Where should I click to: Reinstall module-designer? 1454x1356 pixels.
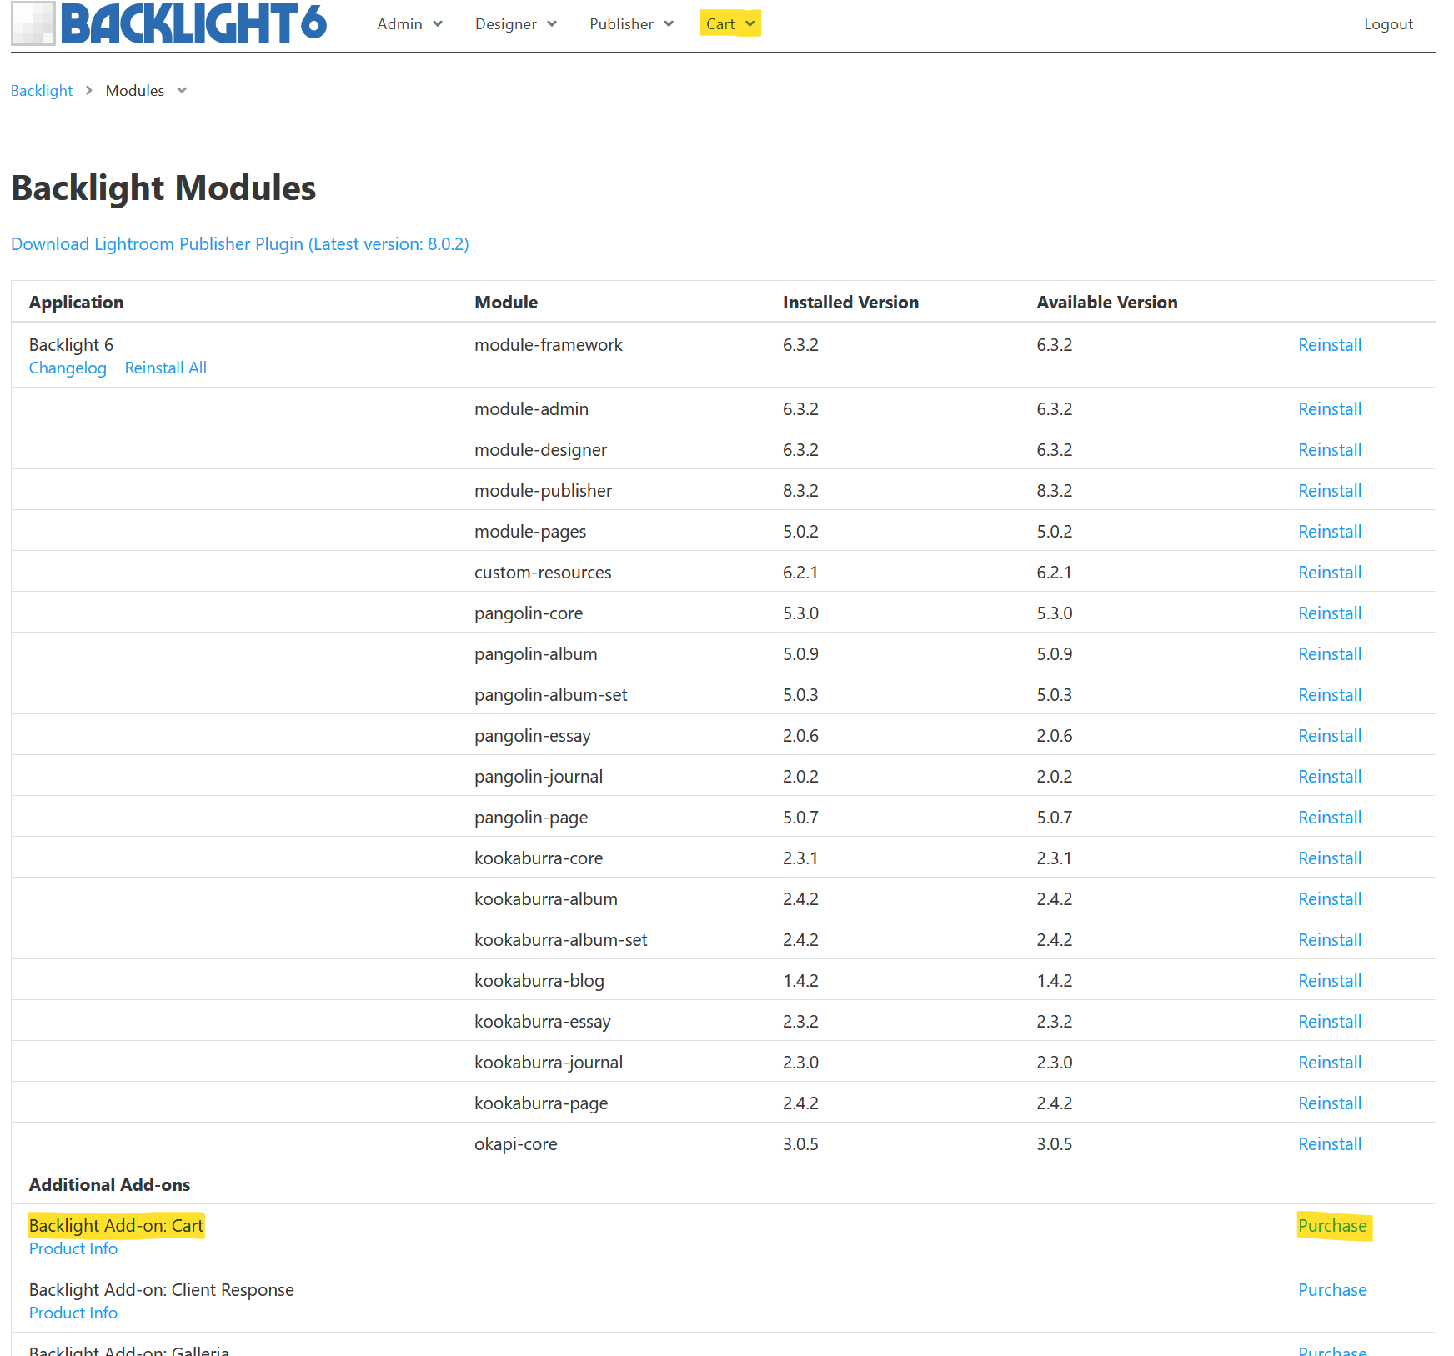pyautogui.click(x=1330, y=450)
